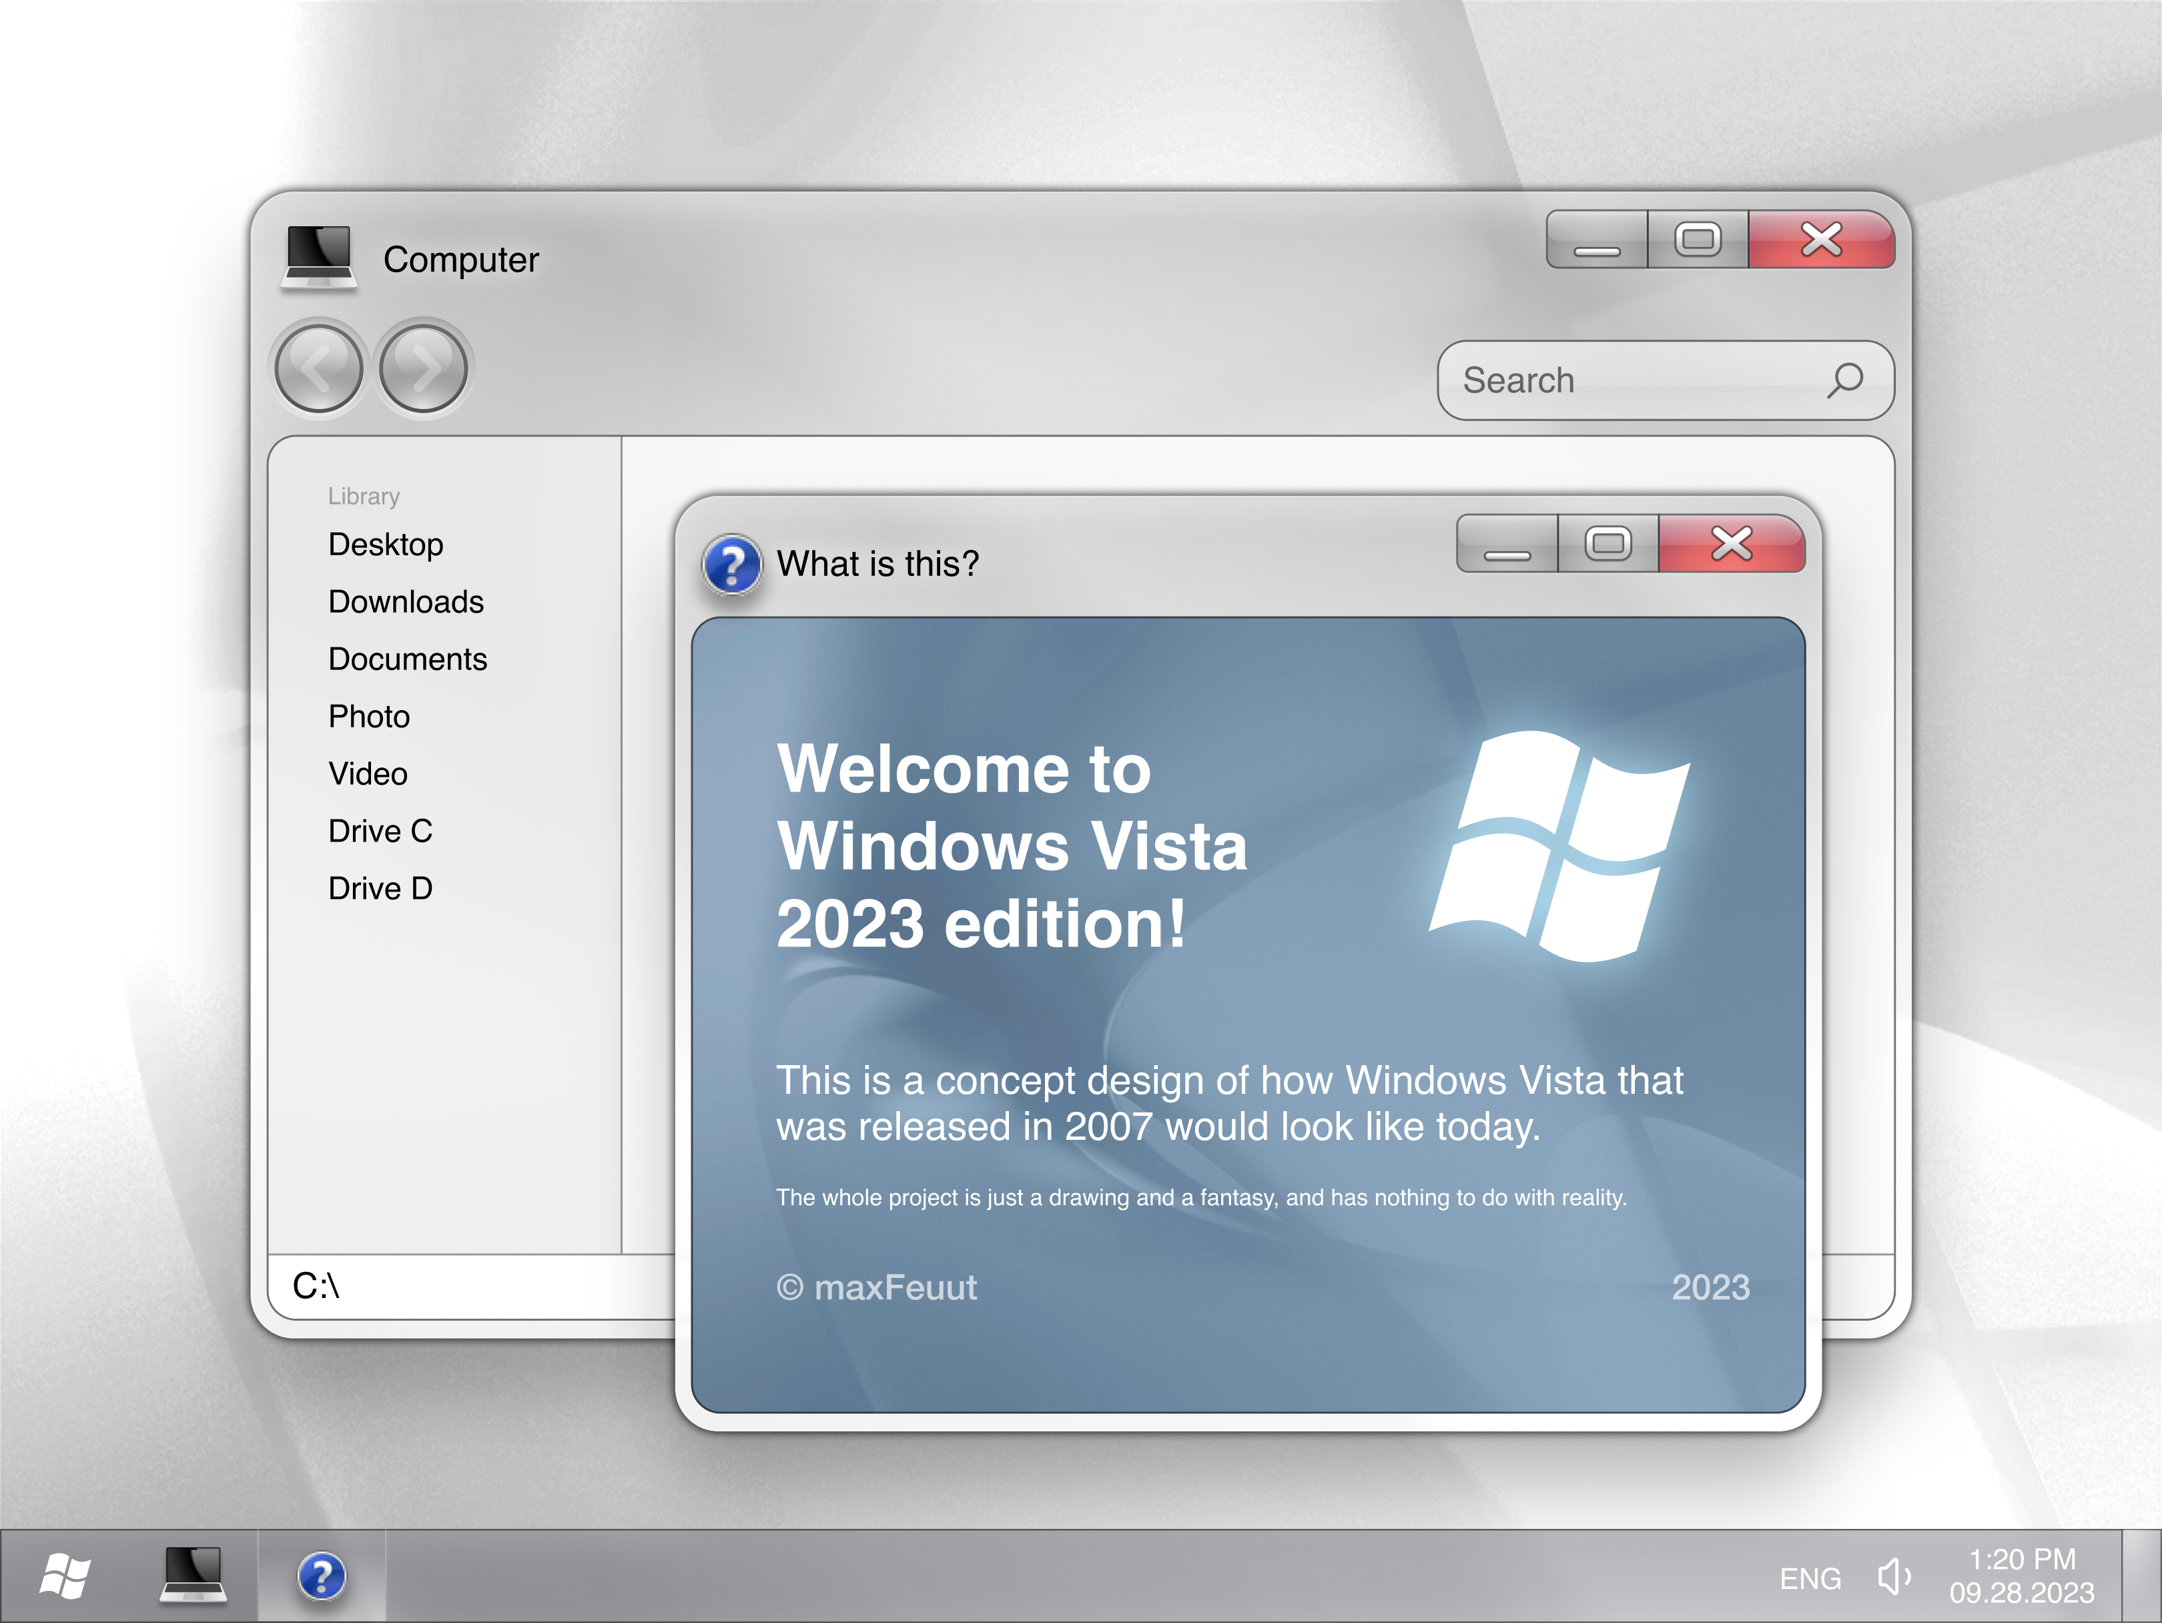Go back with the left arrow button
Screen dimensions: 2162x1623
[319, 368]
